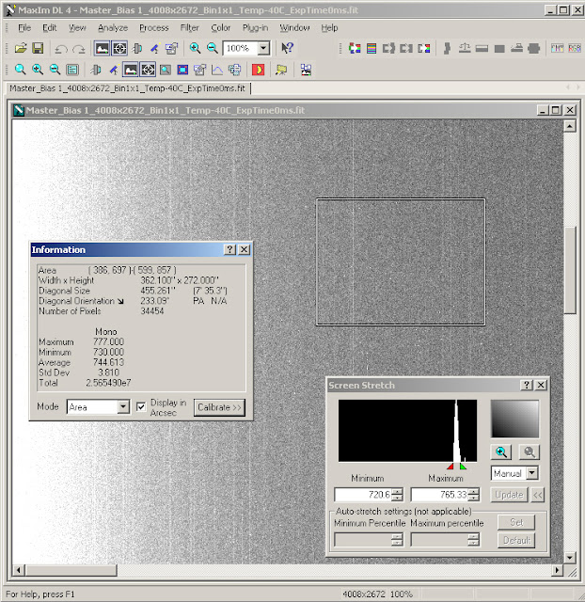The width and height of the screenshot is (585, 602).
Task: Click the yellow grid pointer icon
Action: [281, 70]
